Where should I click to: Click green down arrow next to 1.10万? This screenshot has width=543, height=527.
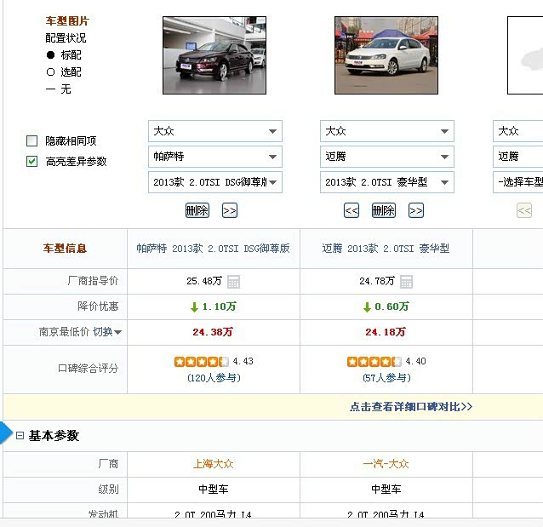194,307
